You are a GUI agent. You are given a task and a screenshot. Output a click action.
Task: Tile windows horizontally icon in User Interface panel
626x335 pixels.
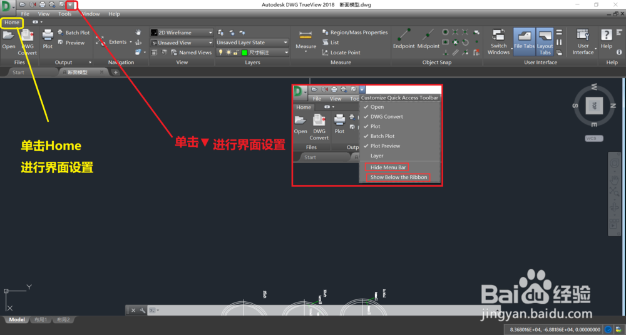point(559,32)
